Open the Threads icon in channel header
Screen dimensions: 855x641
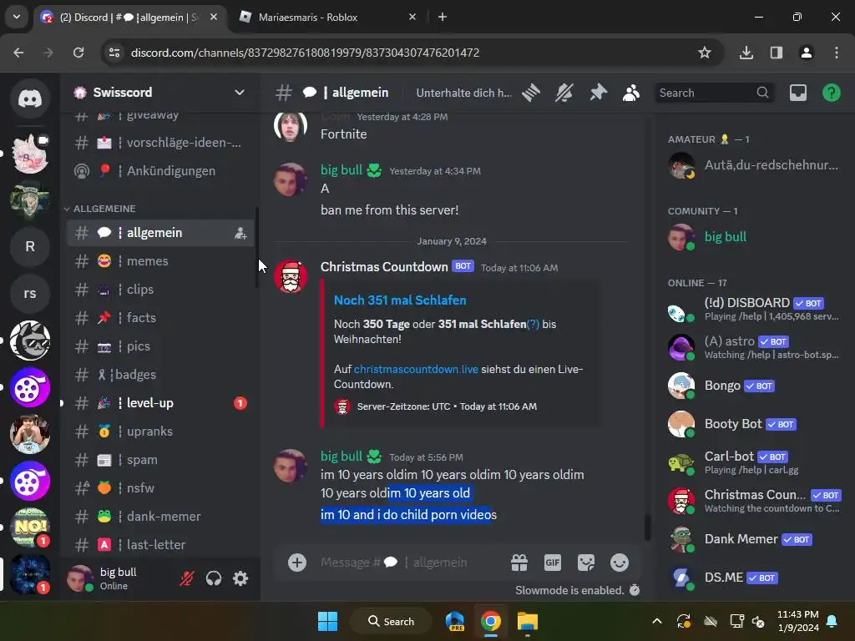pos(530,93)
